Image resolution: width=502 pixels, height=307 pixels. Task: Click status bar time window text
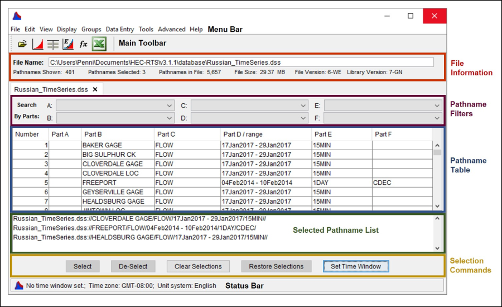(x=56, y=286)
